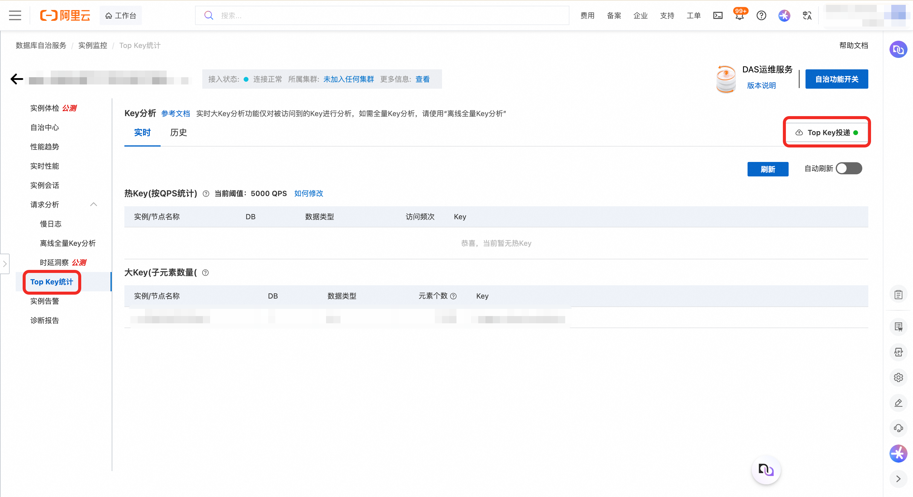Click the 刷新 button
This screenshot has width=913, height=497.
(768, 169)
